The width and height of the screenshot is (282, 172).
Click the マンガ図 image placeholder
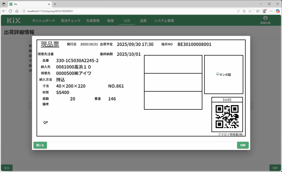(x=224, y=75)
